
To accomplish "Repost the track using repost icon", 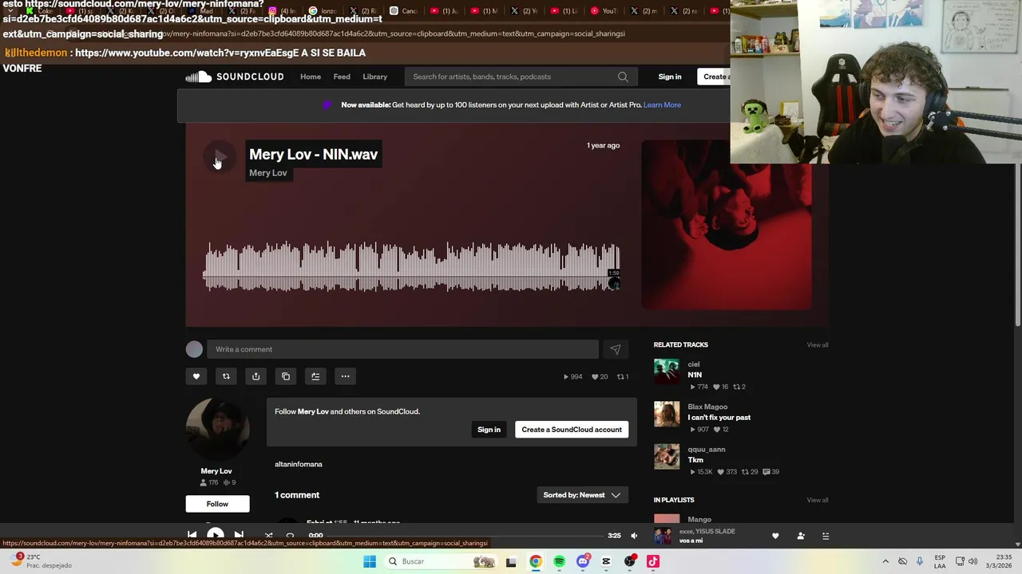I will pyautogui.click(x=226, y=376).
